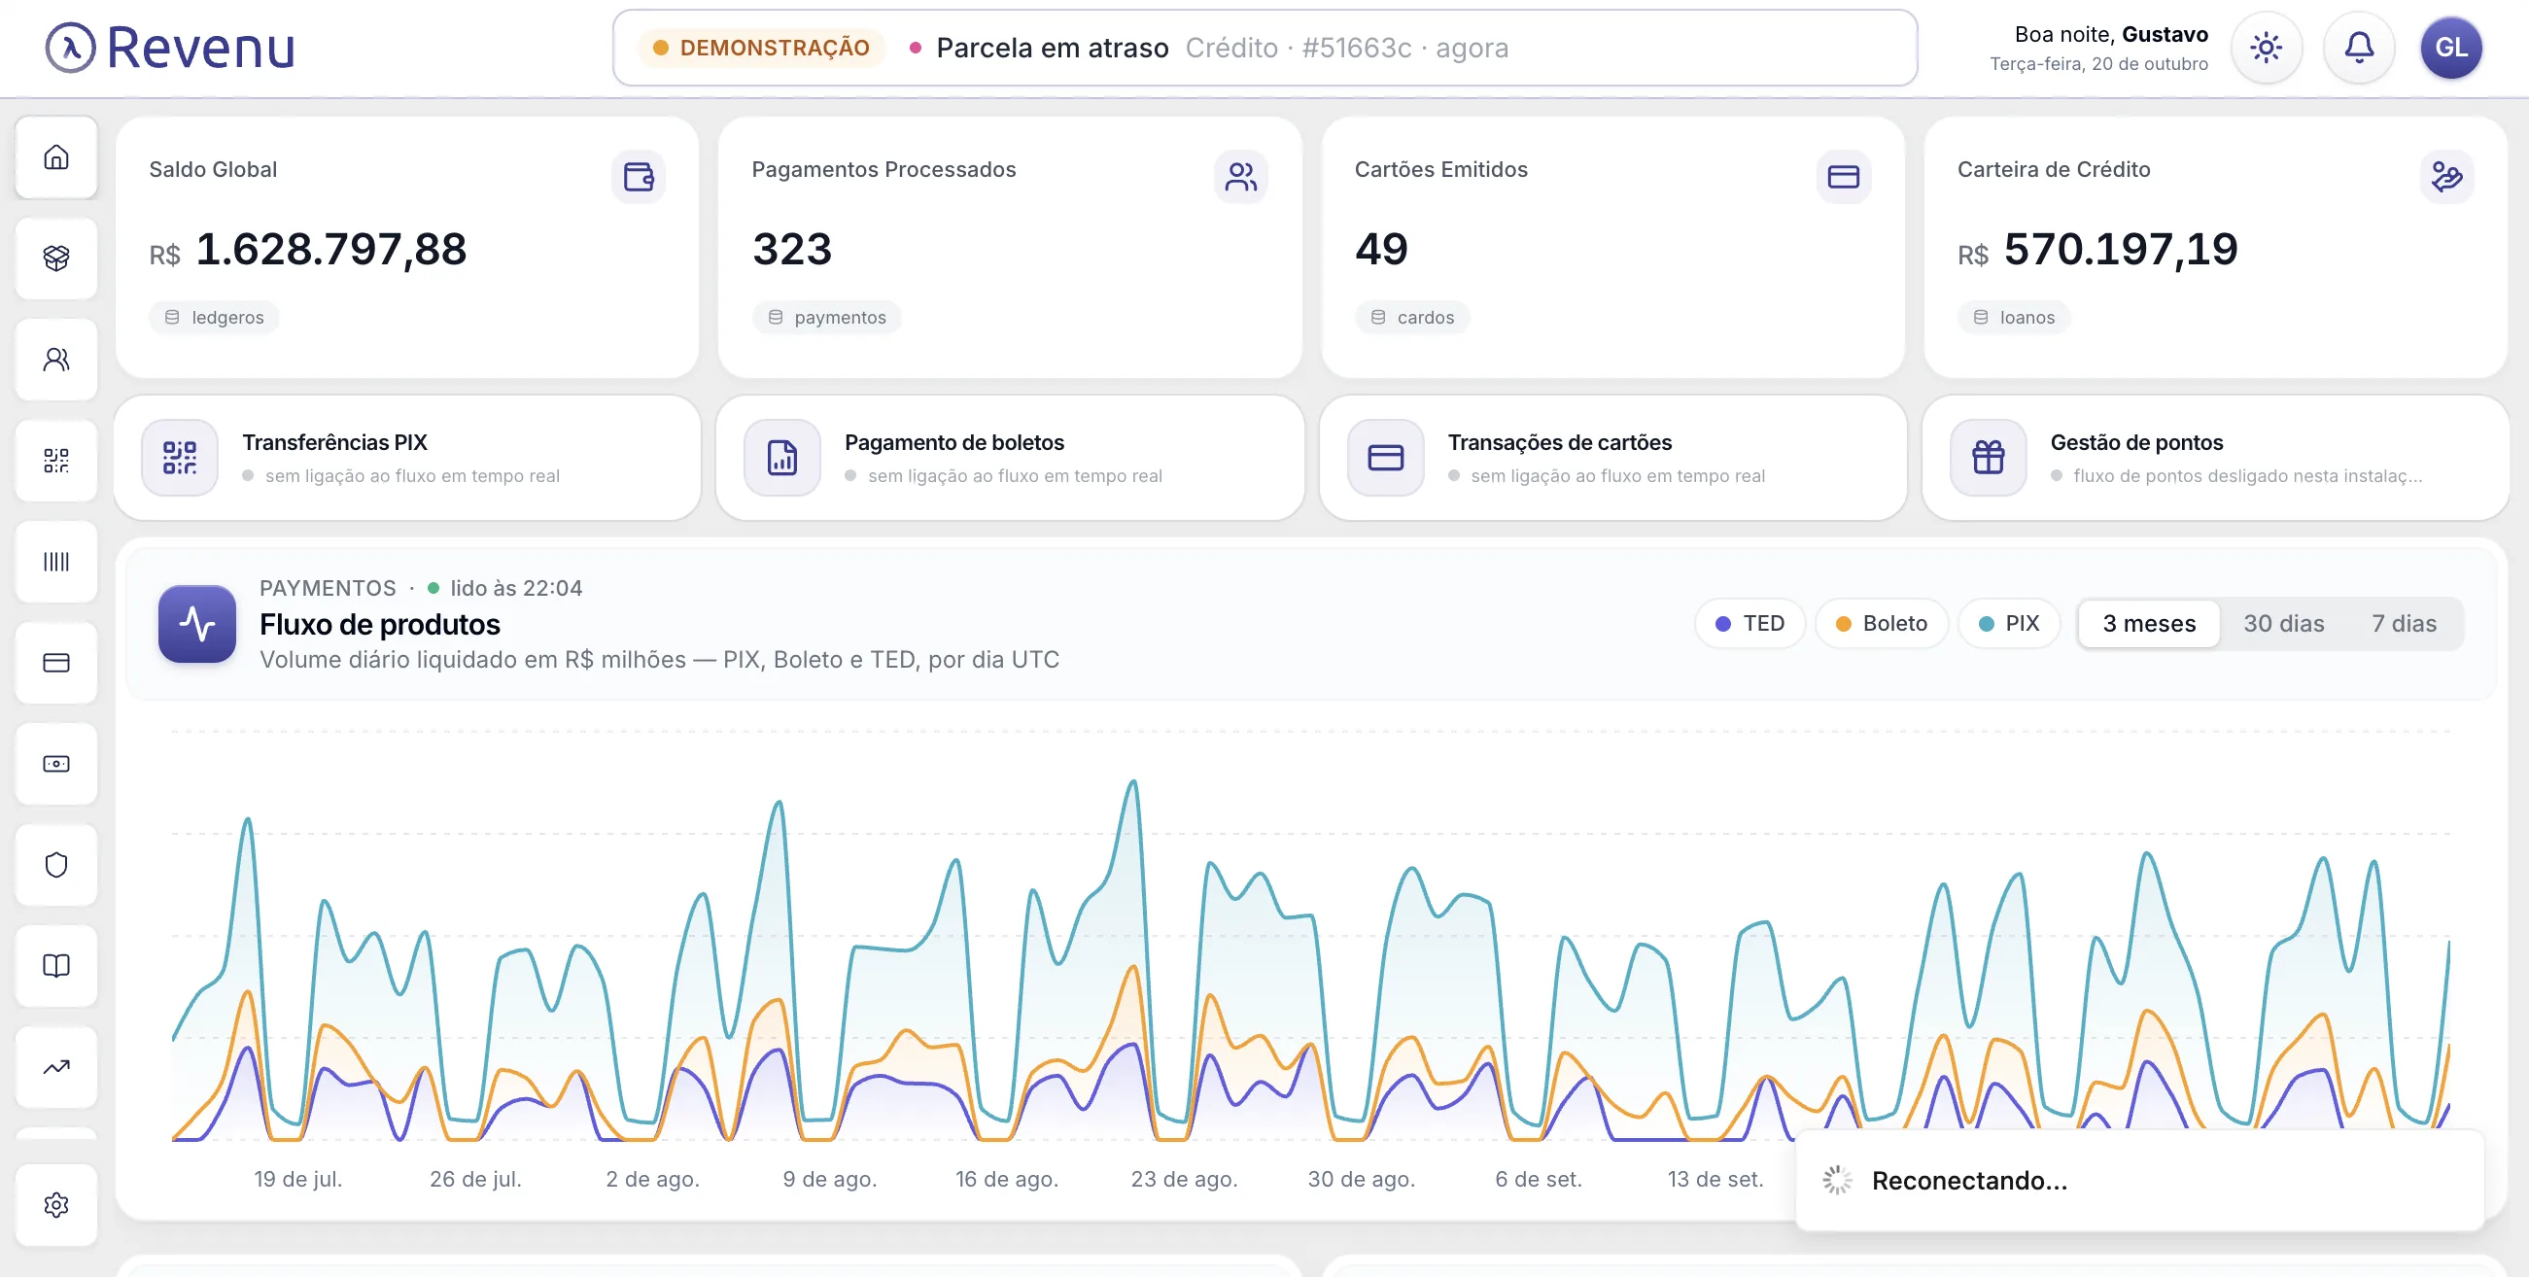Open the shield sidebar icon
The width and height of the screenshot is (2529, 1277).
pos(56,865)
